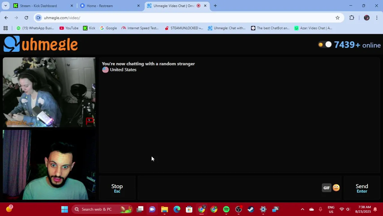Click the red report flag on stranger's video
The image size is (383, 216).
pyautogui.click(x=90, y=121)
